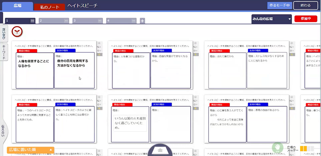Viewport: 321px width, 156px height.
Task: Click 賛成の理由 label on 人を傷つける言動 card
Action: [123, 50]
